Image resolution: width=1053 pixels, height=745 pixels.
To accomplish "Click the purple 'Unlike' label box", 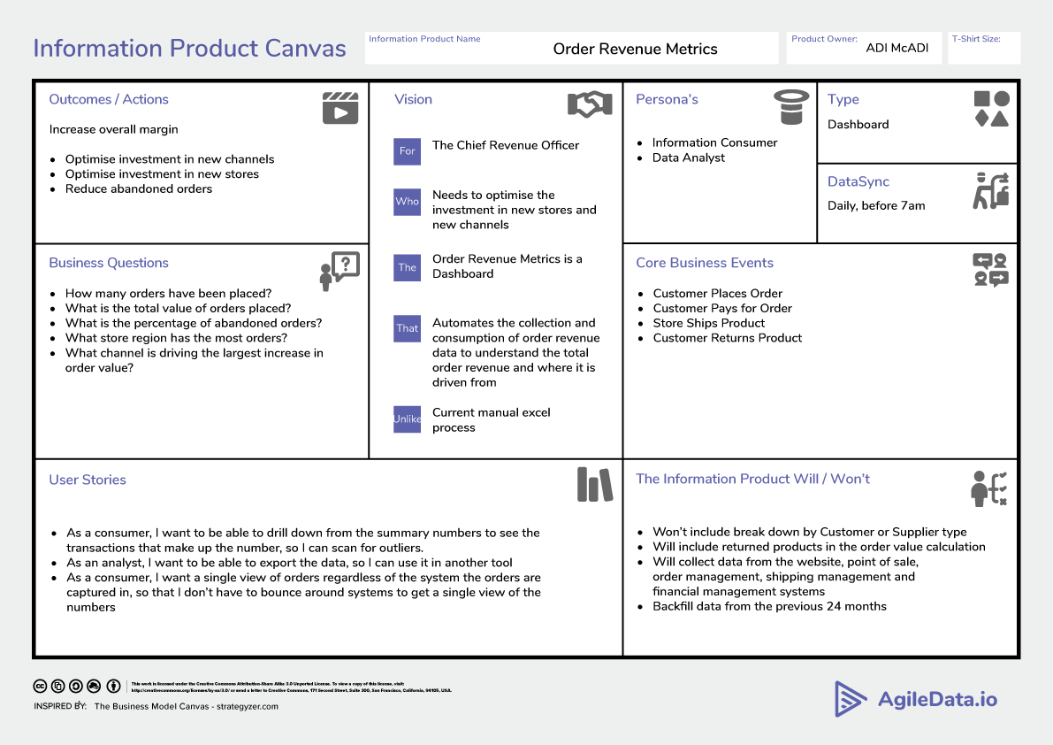I will click(x=407, y=419).
